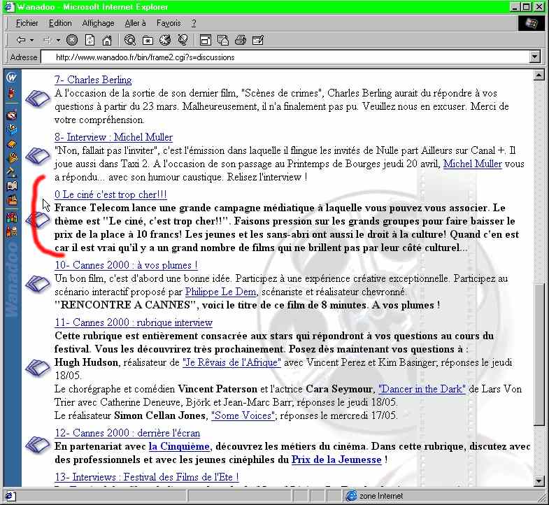This screenshot has width=549, height=505.
Task: Click the papers icon beside Cannes à vos plumes
Action: click(x=38, y=283)
